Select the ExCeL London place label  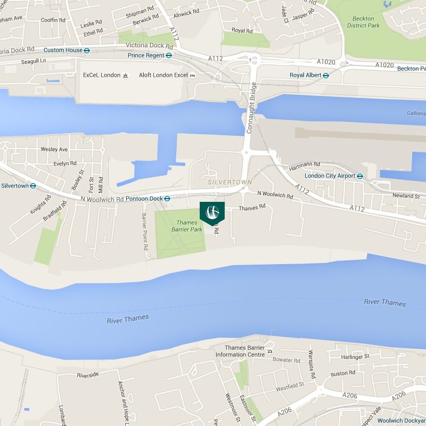[x=102, y=75]
